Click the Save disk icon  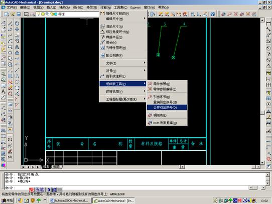tap(19, 14)
